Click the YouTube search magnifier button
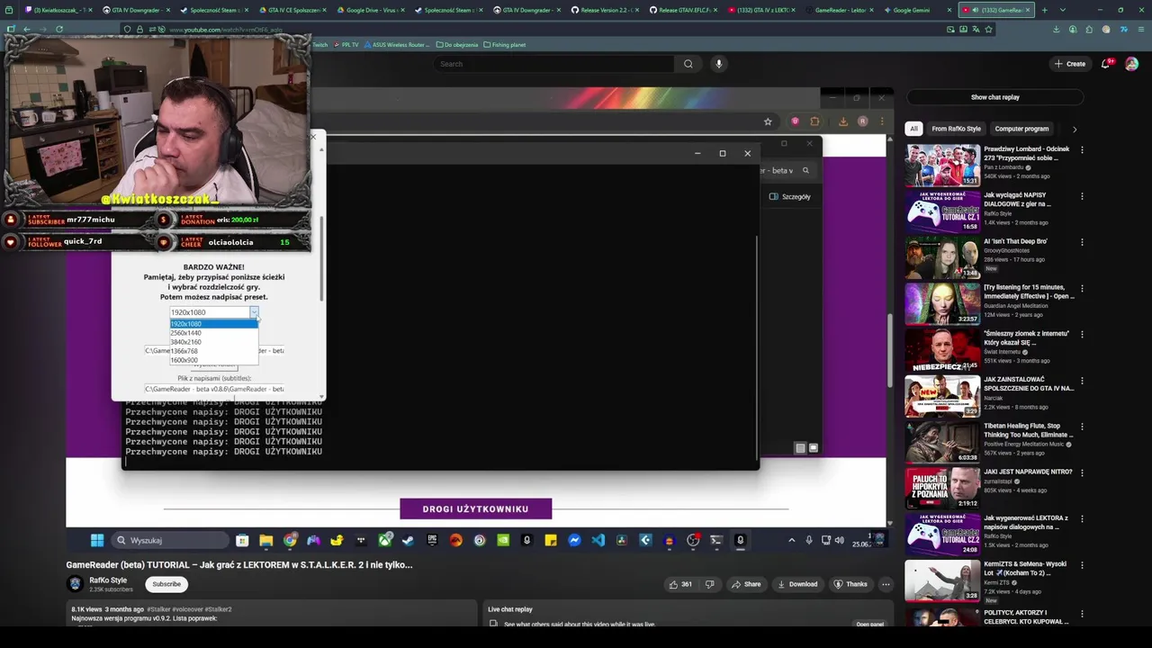This screenshot has height=648, width=1152. (688, 64)
